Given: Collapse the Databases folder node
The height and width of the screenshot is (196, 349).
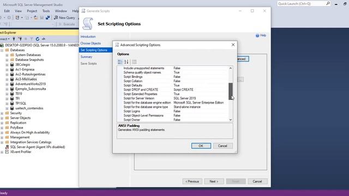Looking at the screenshot, I should tap(2, 50).
